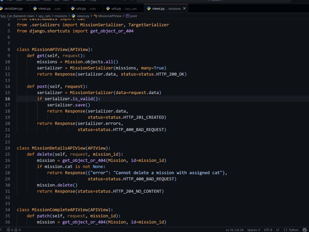309x232 pixels.
Task: Click 'def post(self, request):' on line 14
Action: (57, 86)
